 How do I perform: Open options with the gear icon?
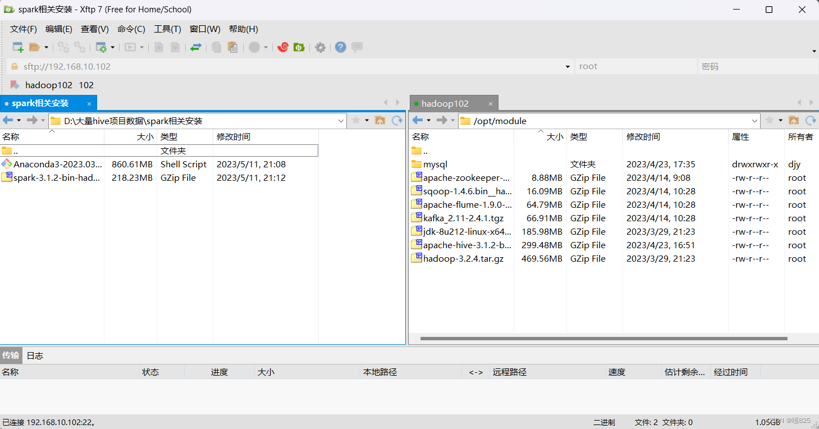click(321, 47)
